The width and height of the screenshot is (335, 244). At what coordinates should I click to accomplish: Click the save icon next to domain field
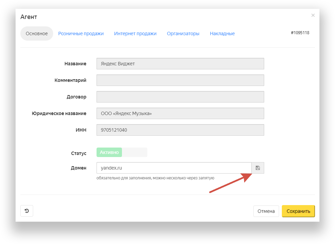tap(258, 168)
